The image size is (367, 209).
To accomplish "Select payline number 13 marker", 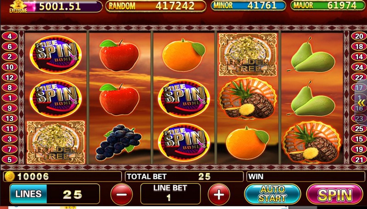I will tap(10, 118).
